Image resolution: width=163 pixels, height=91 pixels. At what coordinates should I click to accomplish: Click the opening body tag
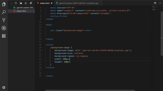pyautogui.click(x=49, y=25)
